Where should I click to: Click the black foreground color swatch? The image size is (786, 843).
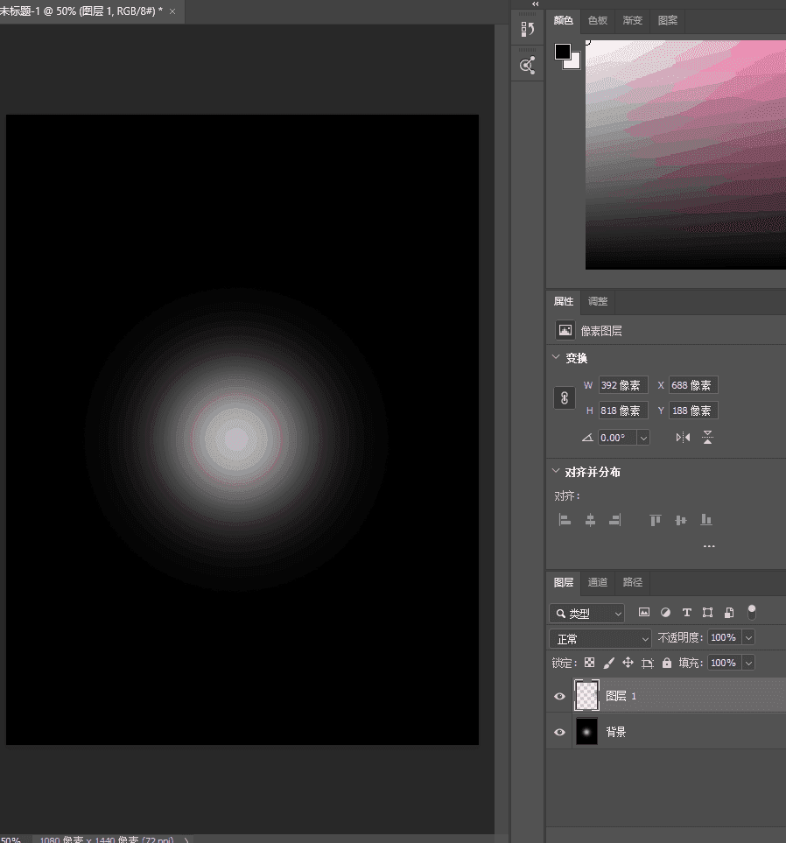tap(562, 52)
